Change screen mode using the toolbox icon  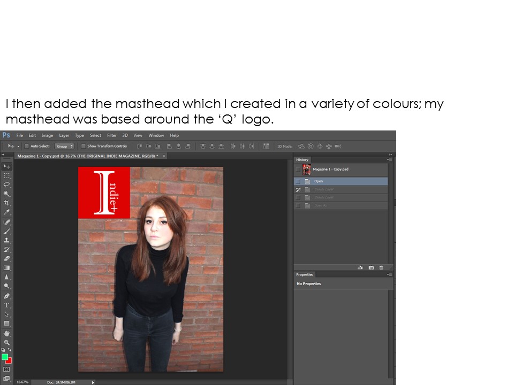click(x=6, y=379)
